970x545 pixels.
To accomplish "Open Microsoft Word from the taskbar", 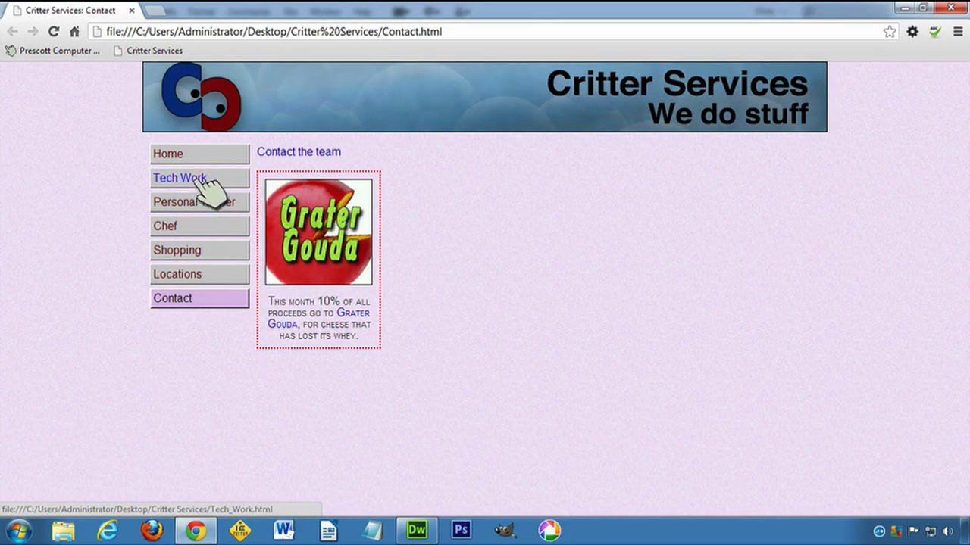I will click(x=284, y=530).
